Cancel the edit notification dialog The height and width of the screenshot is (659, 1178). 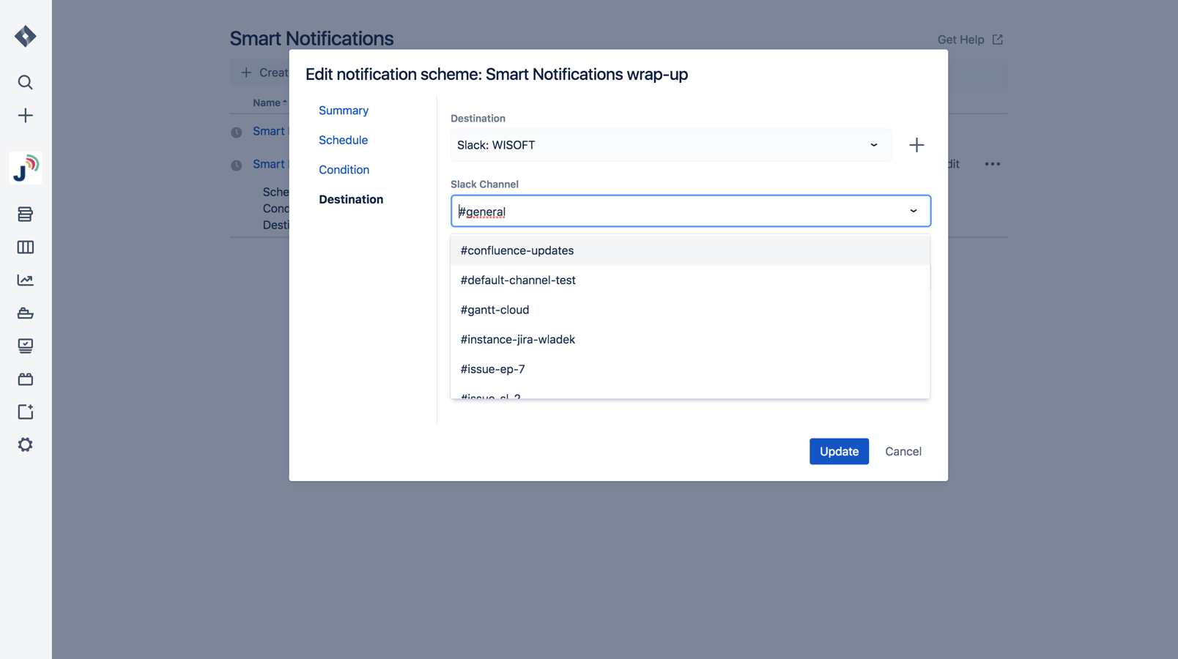pos(903,452)
